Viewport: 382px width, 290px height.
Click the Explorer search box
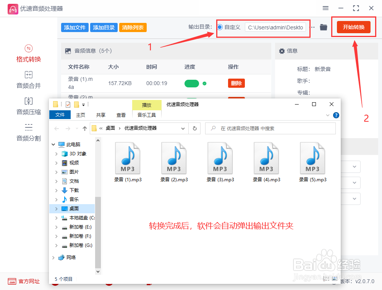point(270,129)
